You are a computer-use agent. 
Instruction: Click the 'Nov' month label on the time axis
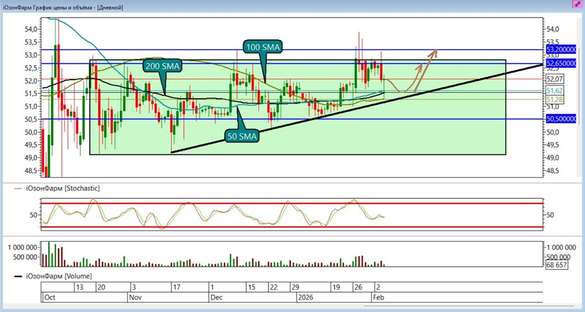tap(136, 297)
